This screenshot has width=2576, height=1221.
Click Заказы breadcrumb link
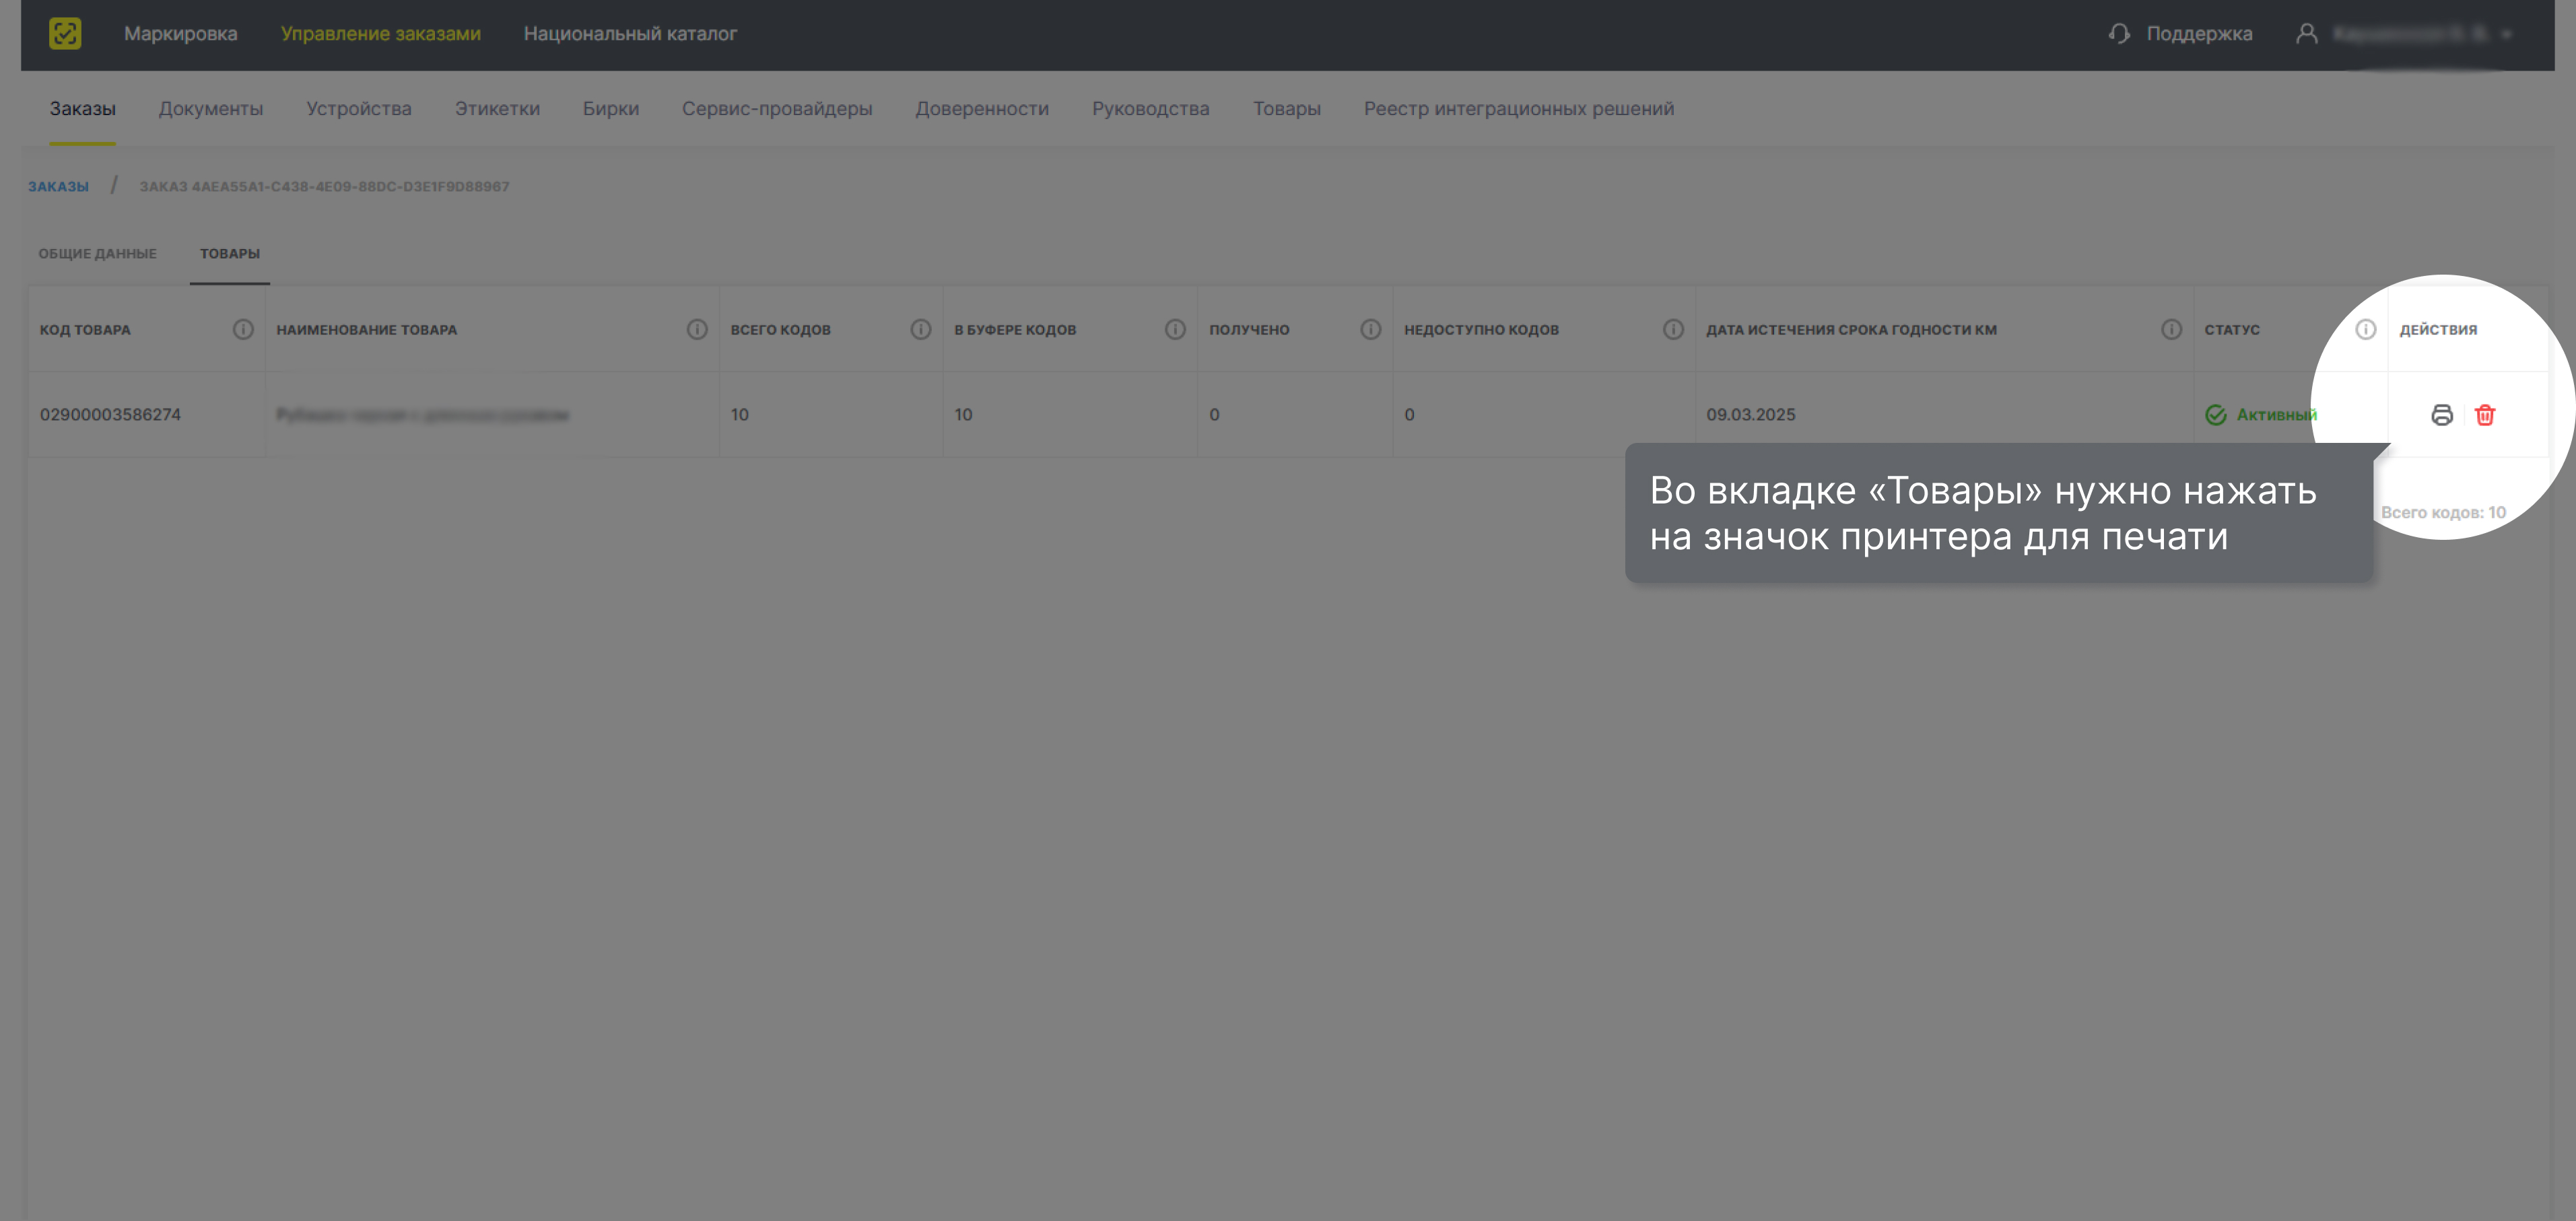pyautogui.click(x=58, y=186)
